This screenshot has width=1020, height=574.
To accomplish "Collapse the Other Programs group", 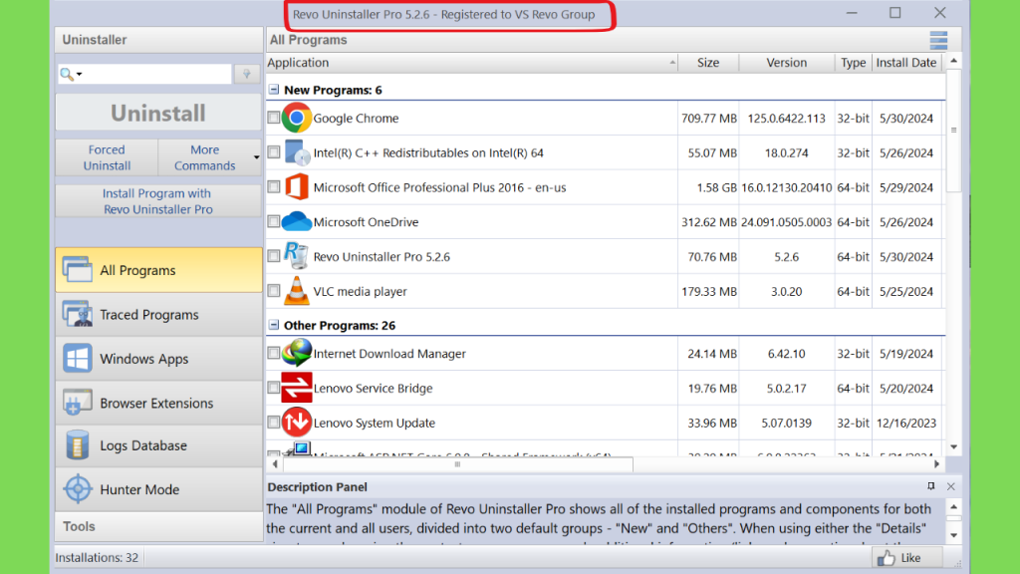I will tap(274, 325).
